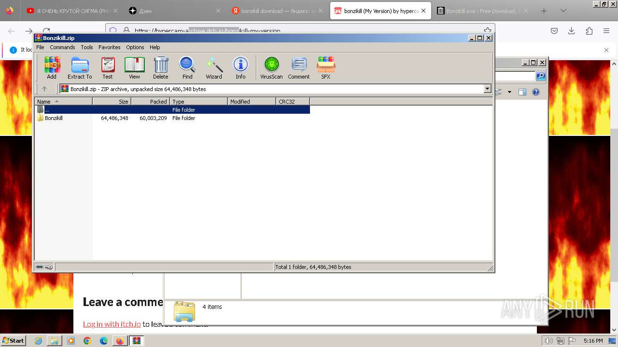Open the Firefox hamburger menu

[606, 31]
